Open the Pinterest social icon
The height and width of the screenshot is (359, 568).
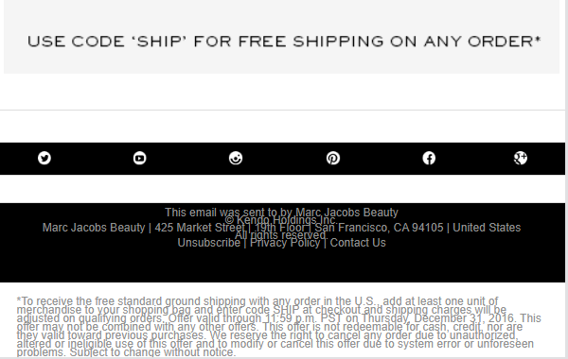coord(333,158)
